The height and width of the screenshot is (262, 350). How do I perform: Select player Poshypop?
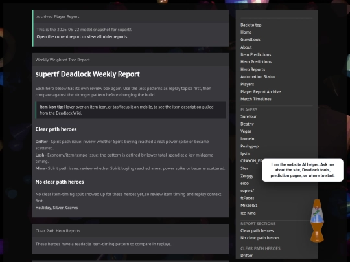coord(250,146)
